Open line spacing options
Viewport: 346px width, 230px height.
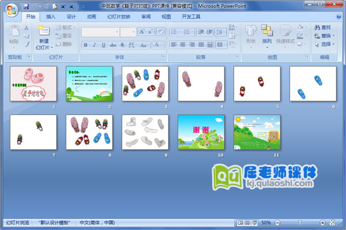tap(220, 32)
